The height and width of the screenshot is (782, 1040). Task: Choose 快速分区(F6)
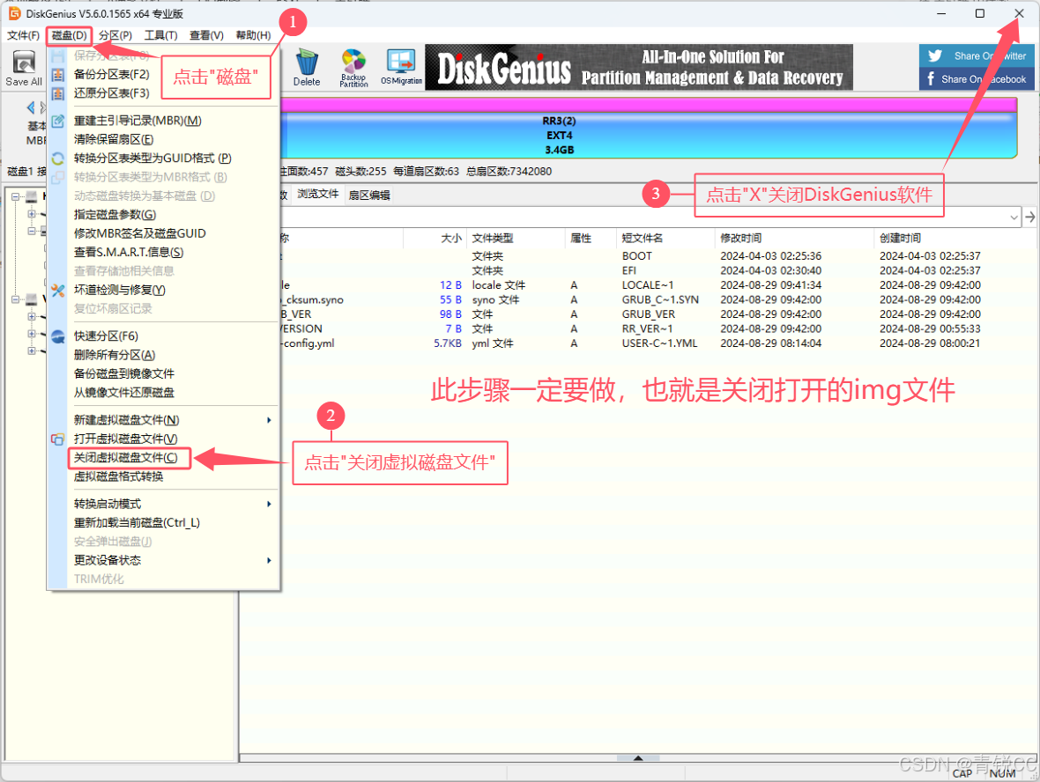106,336
